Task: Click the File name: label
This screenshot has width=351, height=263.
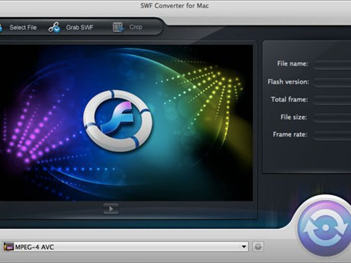Action: 292,63
